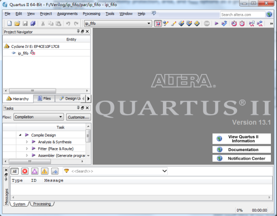Switch to the Files tab
Screen dimensions: 277x216
click(44, 98)
